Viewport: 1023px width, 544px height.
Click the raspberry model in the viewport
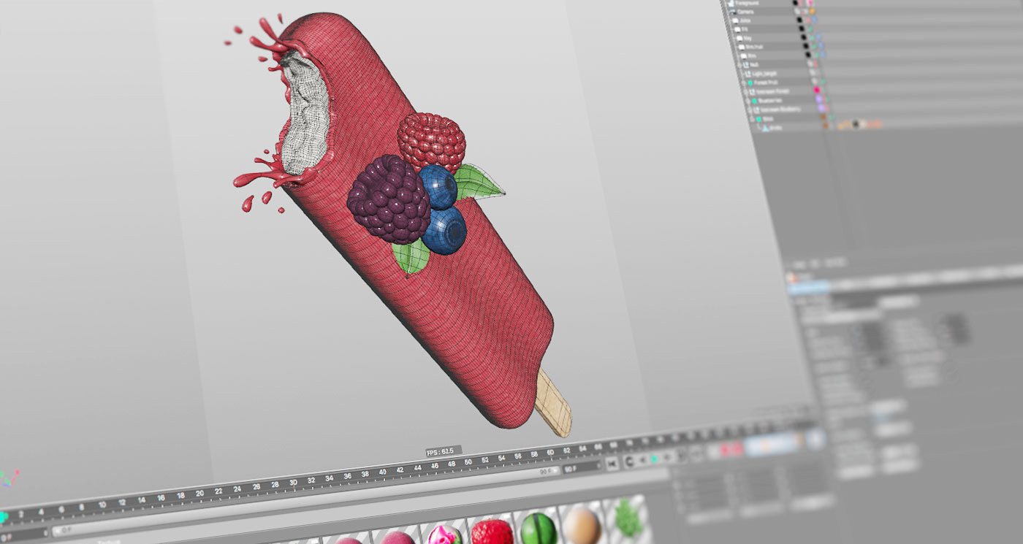[432, 142]
